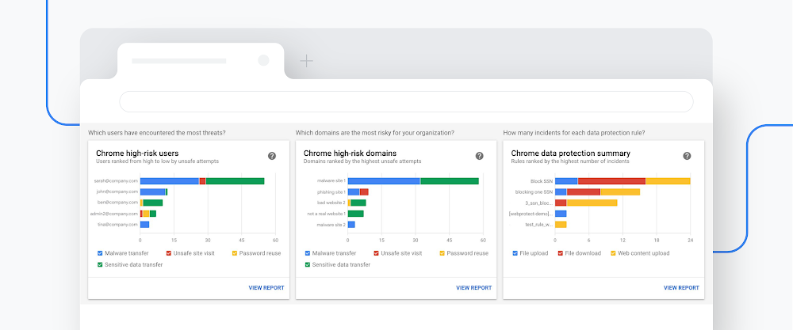Select the phishing site 1 label
The height and width of the screenshot is (330, 793).
coord(331,192)
